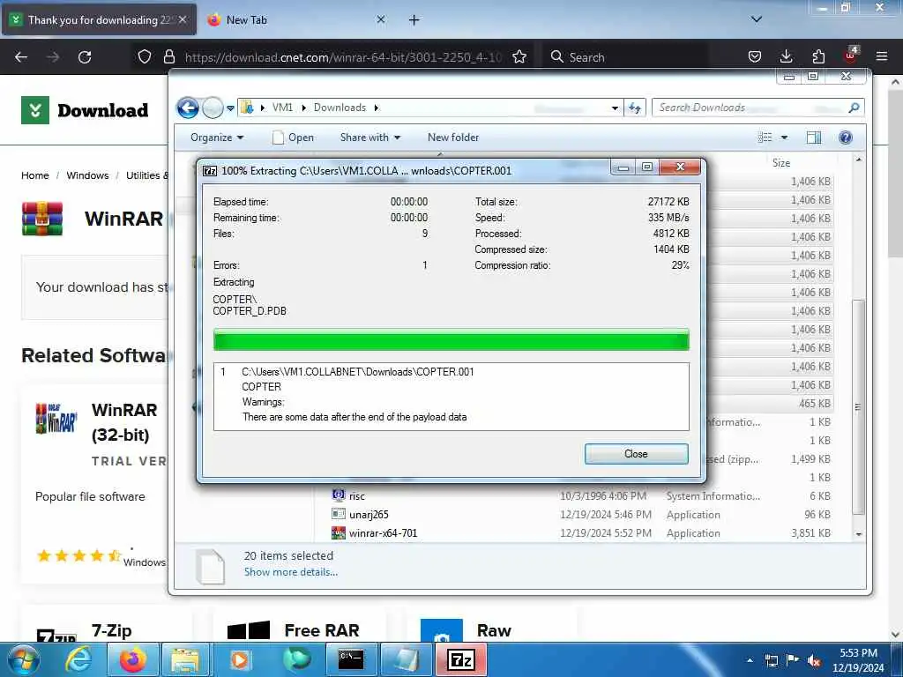Open Firefox downloads panel
The width and height of the screenshot is (903, 677).
(x=786, y=57)
